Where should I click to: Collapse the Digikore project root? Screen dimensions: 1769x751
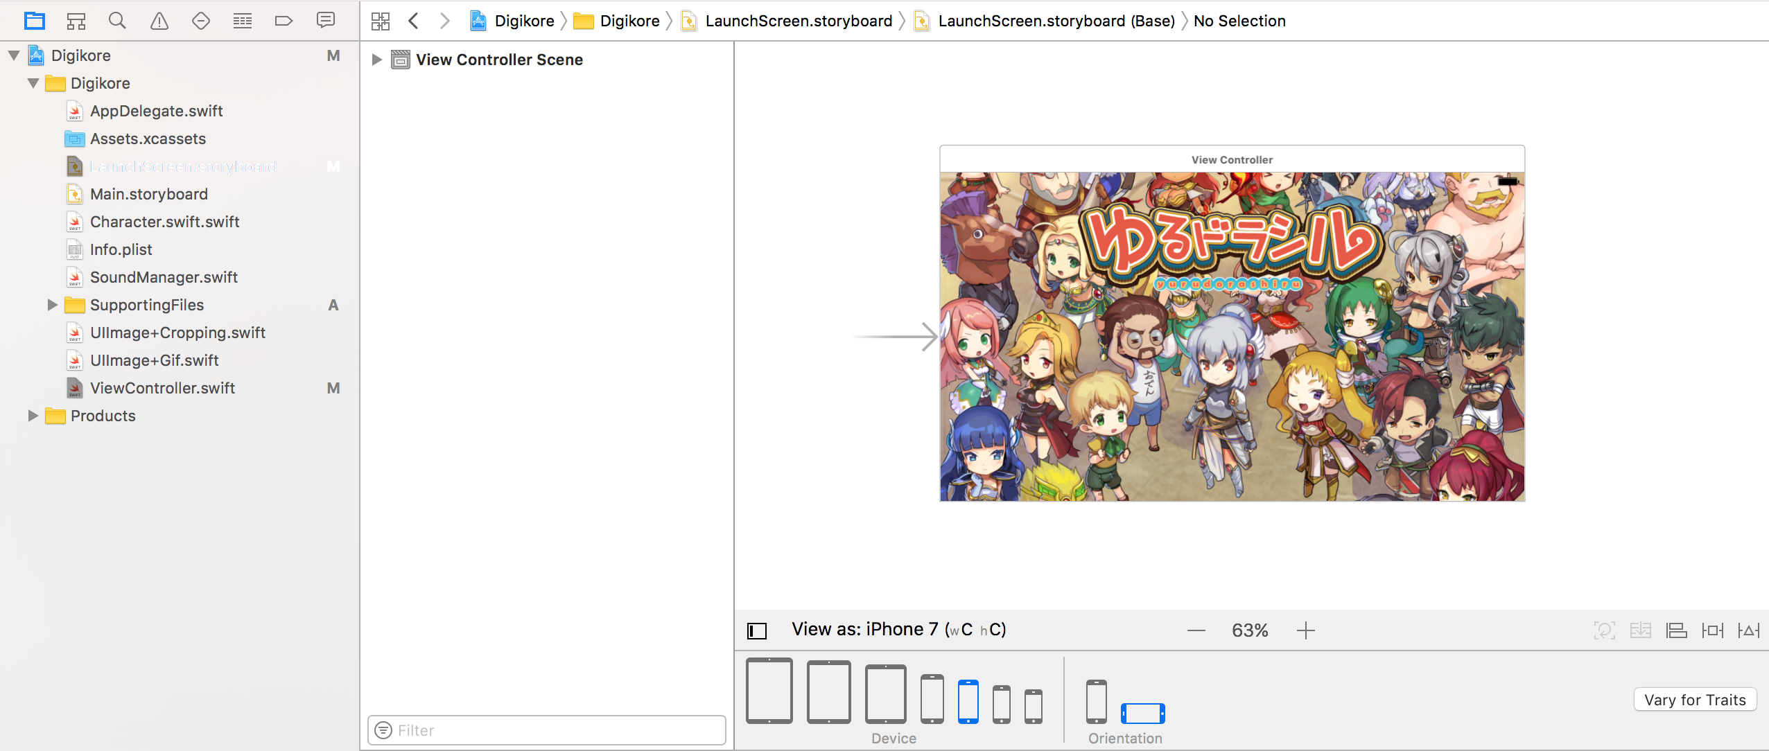coord(14,55)
